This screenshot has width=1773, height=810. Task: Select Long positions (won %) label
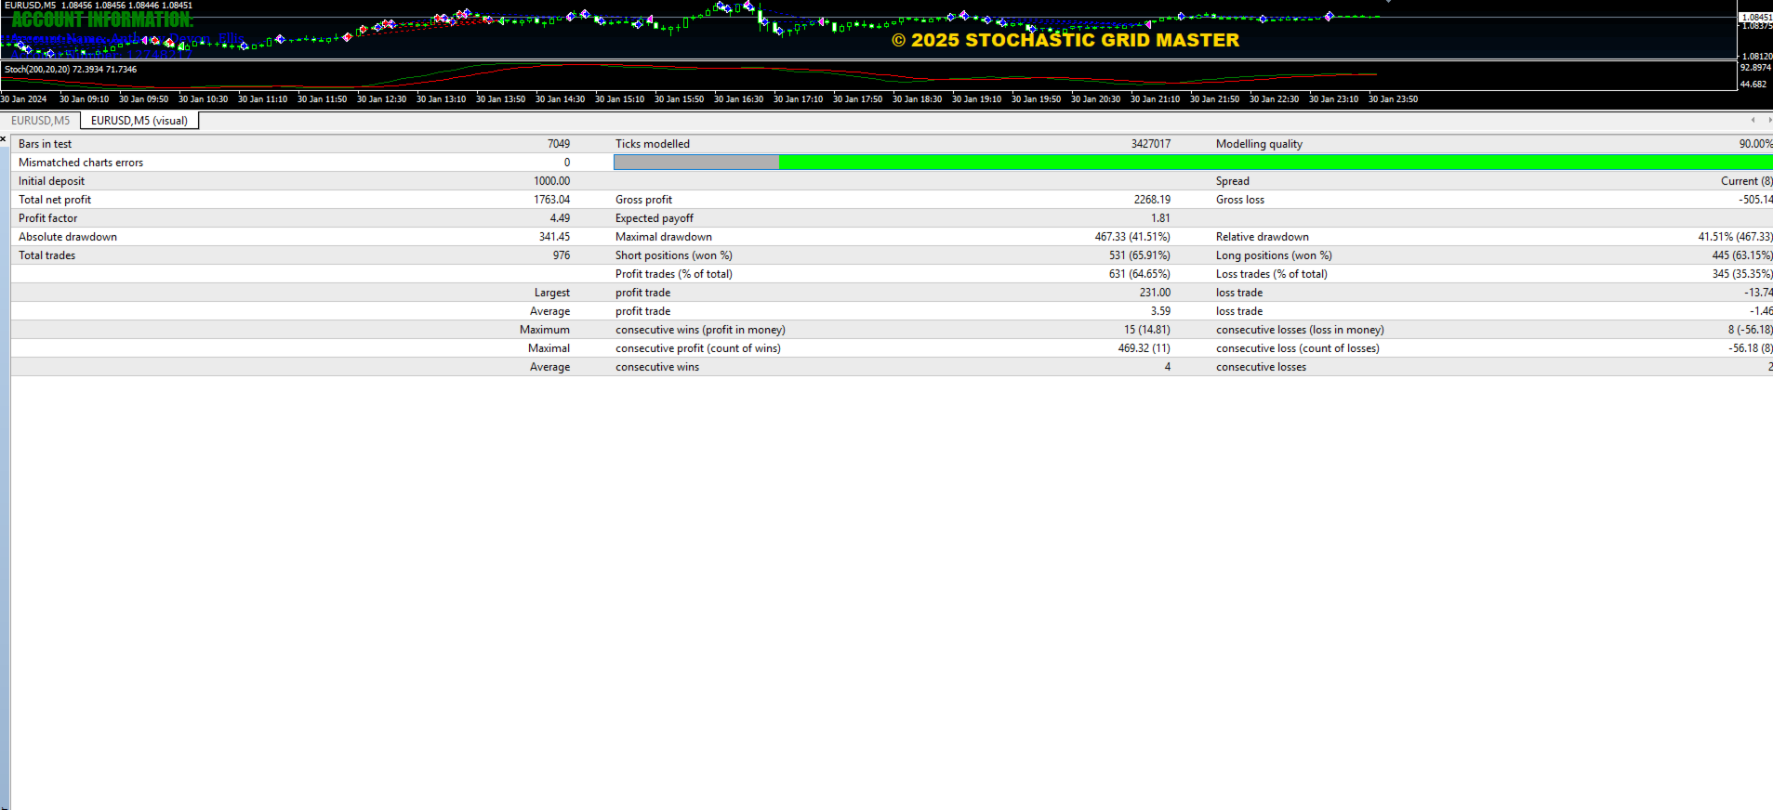pyautogui.click(x=1274, y=255)
